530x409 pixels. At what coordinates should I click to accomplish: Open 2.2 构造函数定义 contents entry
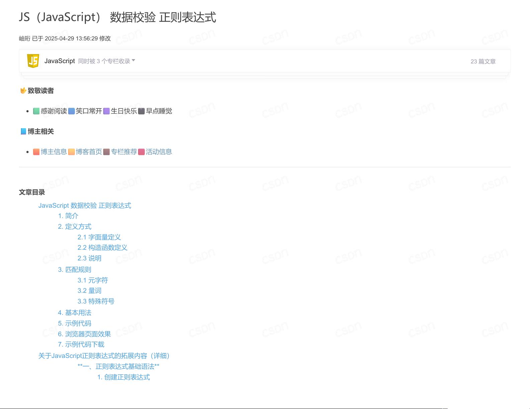click(102, 248)
